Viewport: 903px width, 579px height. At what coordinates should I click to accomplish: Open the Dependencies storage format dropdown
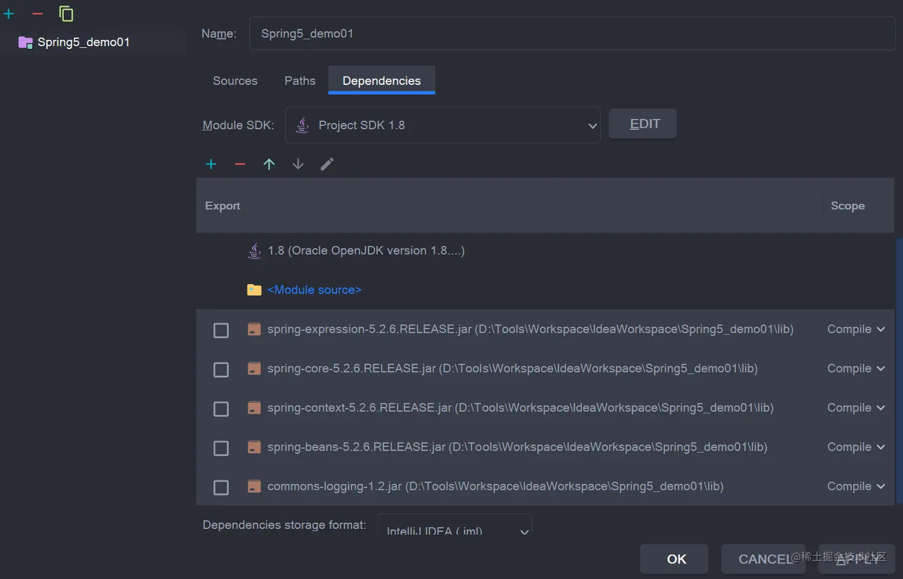pos(454,526)
